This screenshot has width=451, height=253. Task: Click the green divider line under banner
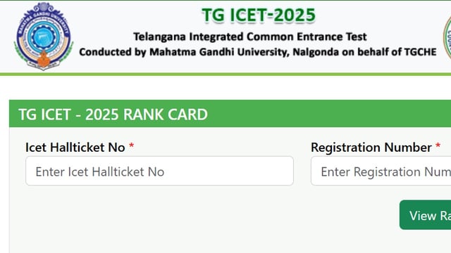225,74
